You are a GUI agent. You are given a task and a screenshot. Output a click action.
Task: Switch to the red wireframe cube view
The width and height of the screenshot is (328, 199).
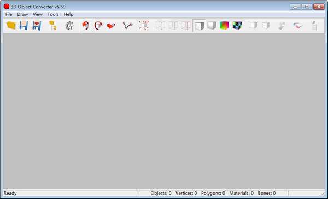pos(186,26)
